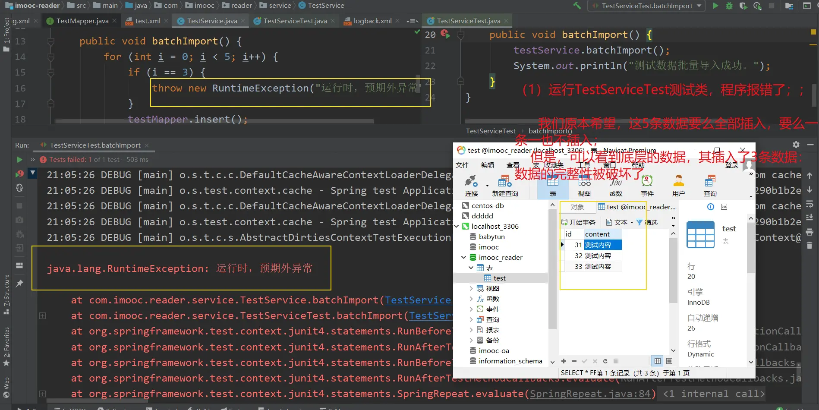Screen dimensions: 819x410
Task: Pin the Run tab with pin icon
Action: pyautogui.click(x=19, y=284)
